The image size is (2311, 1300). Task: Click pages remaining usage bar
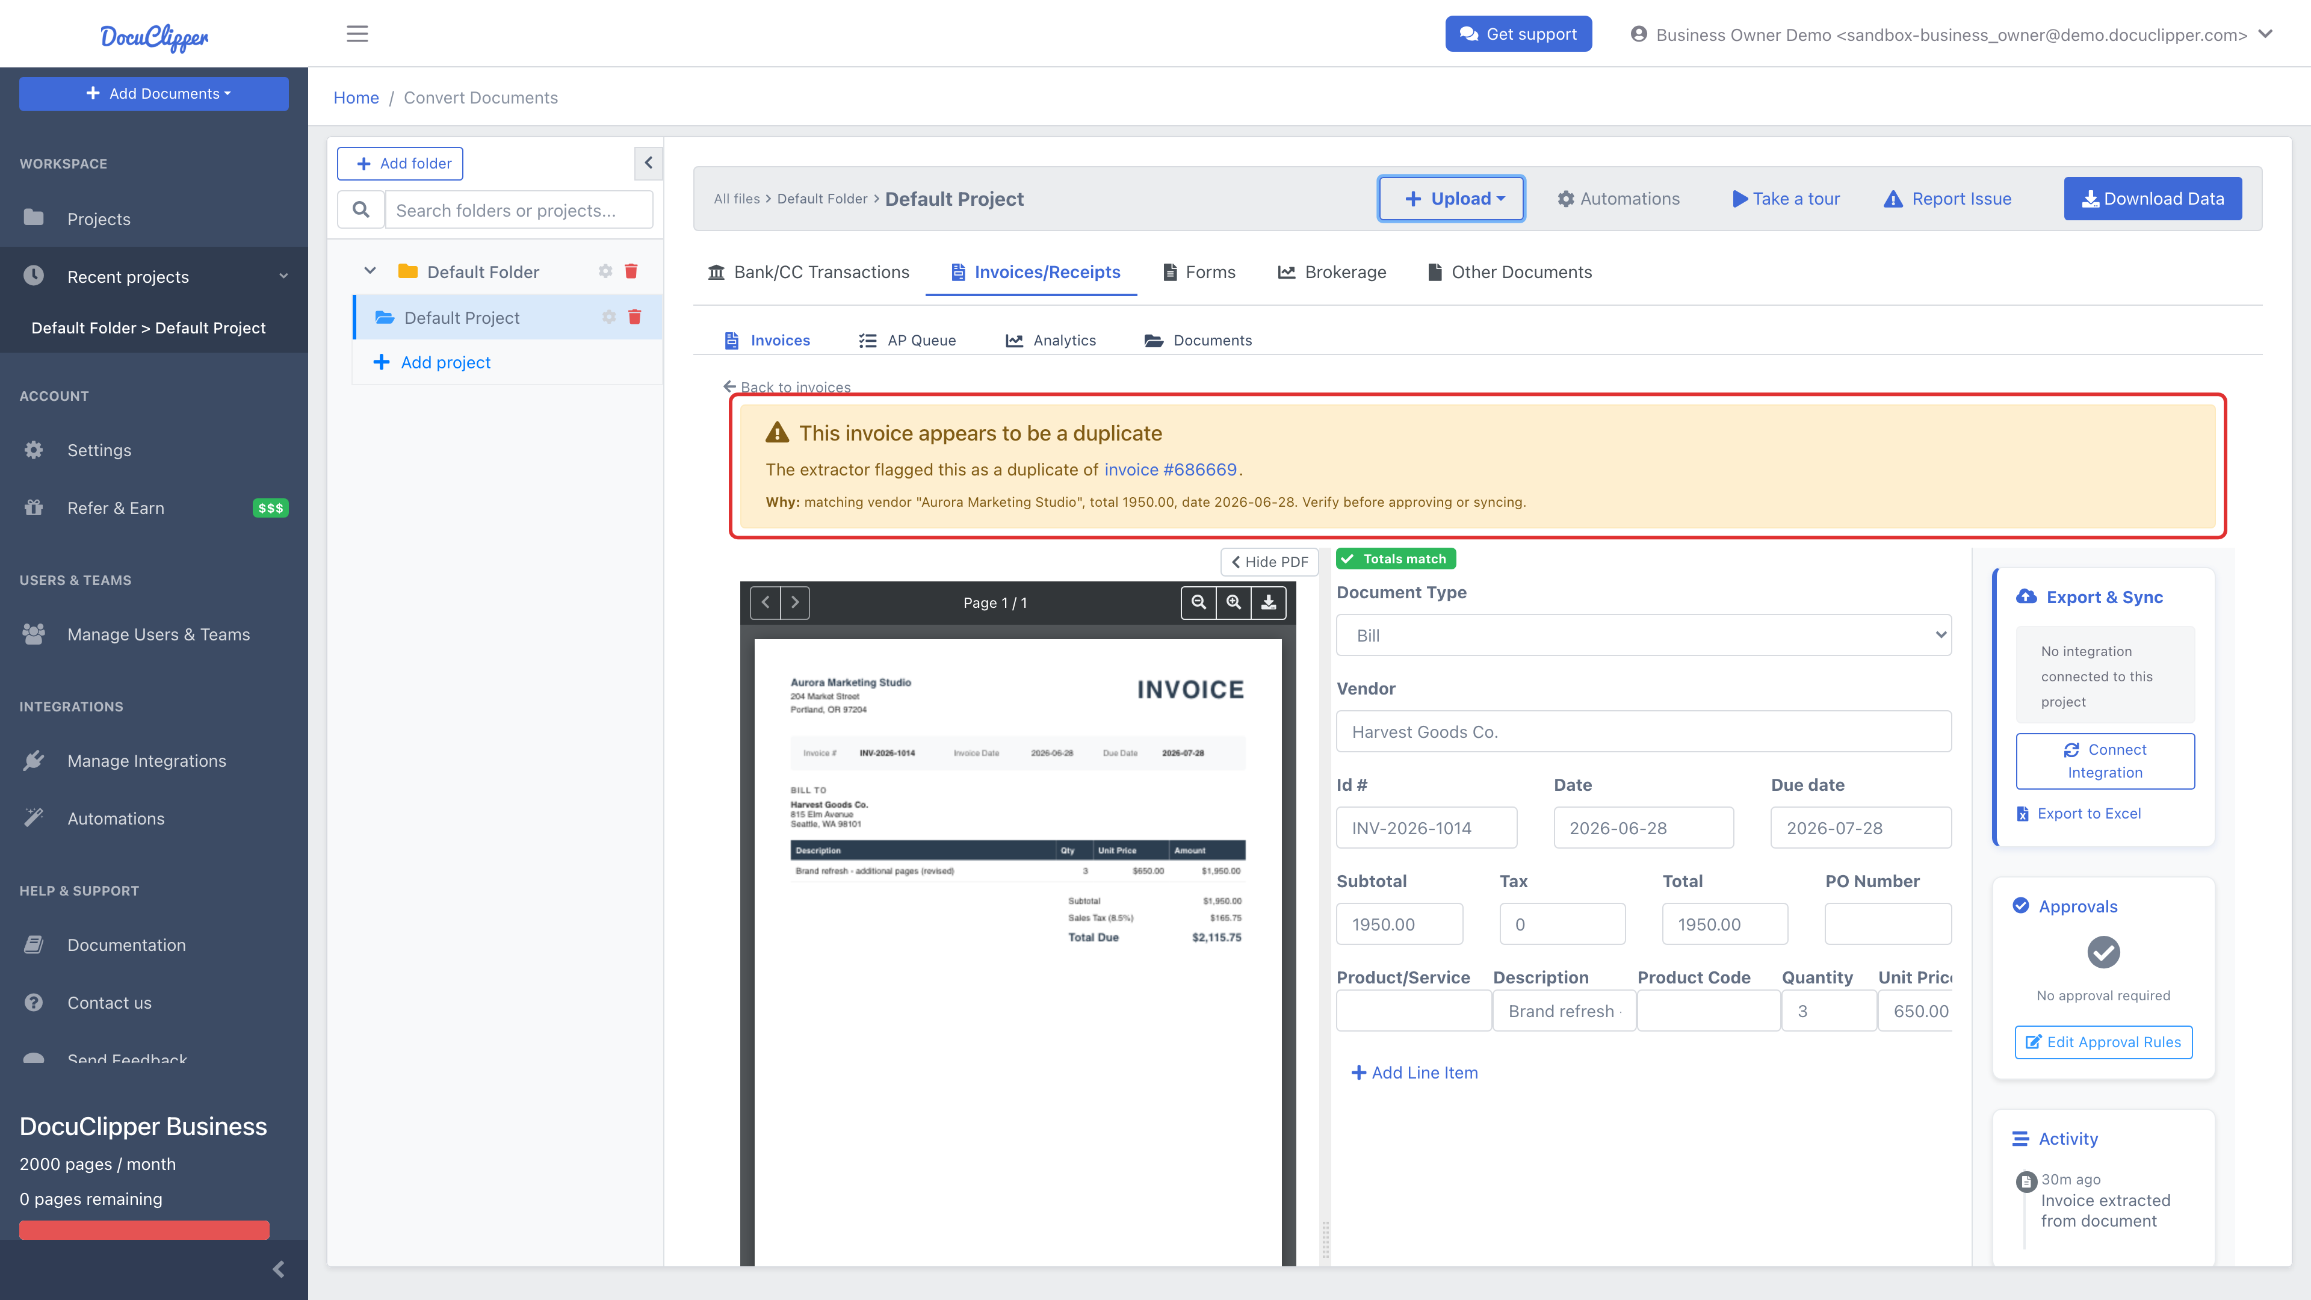(144, 1229)
